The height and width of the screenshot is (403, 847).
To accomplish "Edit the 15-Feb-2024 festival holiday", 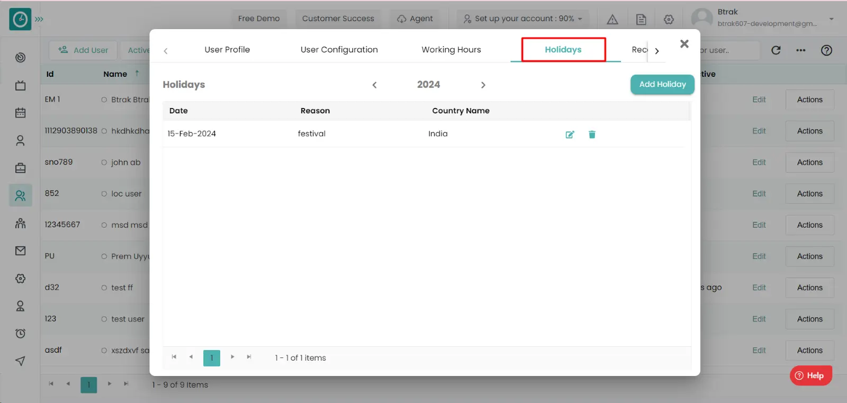I will [570, 135].
